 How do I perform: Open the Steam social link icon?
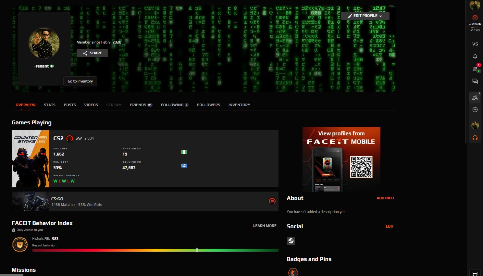coord(291,241)
